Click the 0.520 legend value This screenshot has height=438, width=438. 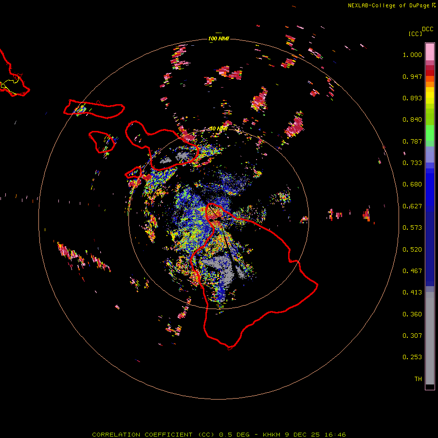412,250
